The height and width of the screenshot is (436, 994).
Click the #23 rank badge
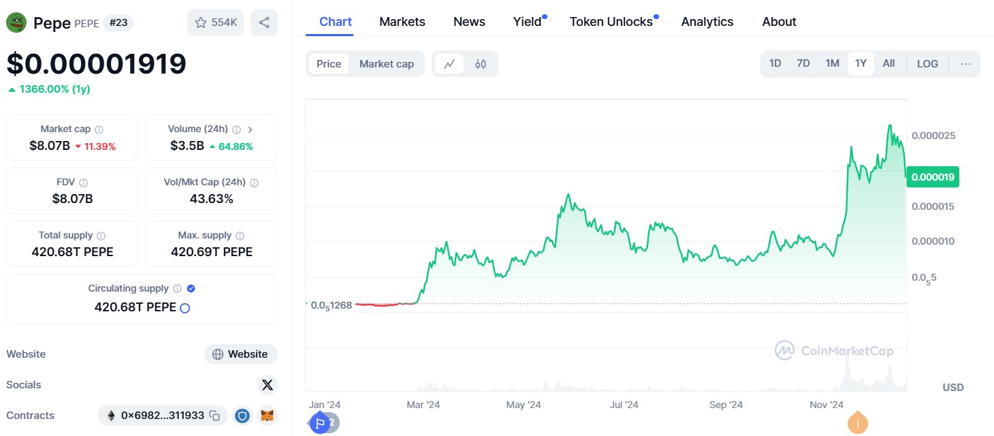pos(118,23)
